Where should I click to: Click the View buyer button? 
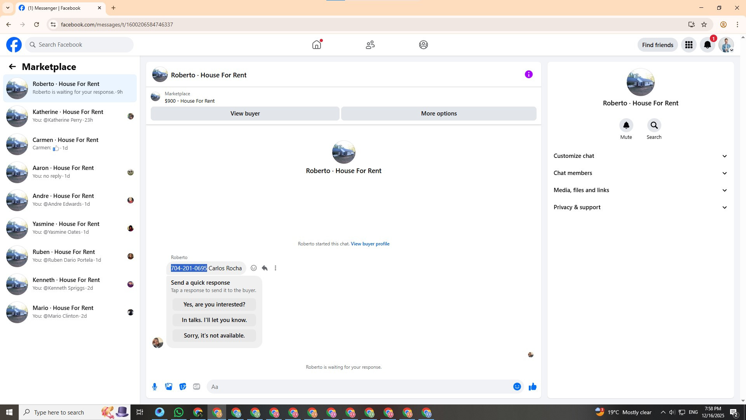[x=245, y=114]
